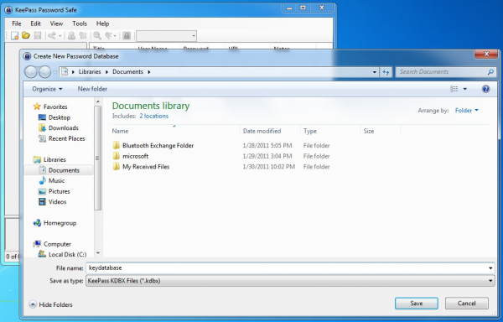Click the blue help question mark icon
The image size is (503, 322).
coord(485,89)
